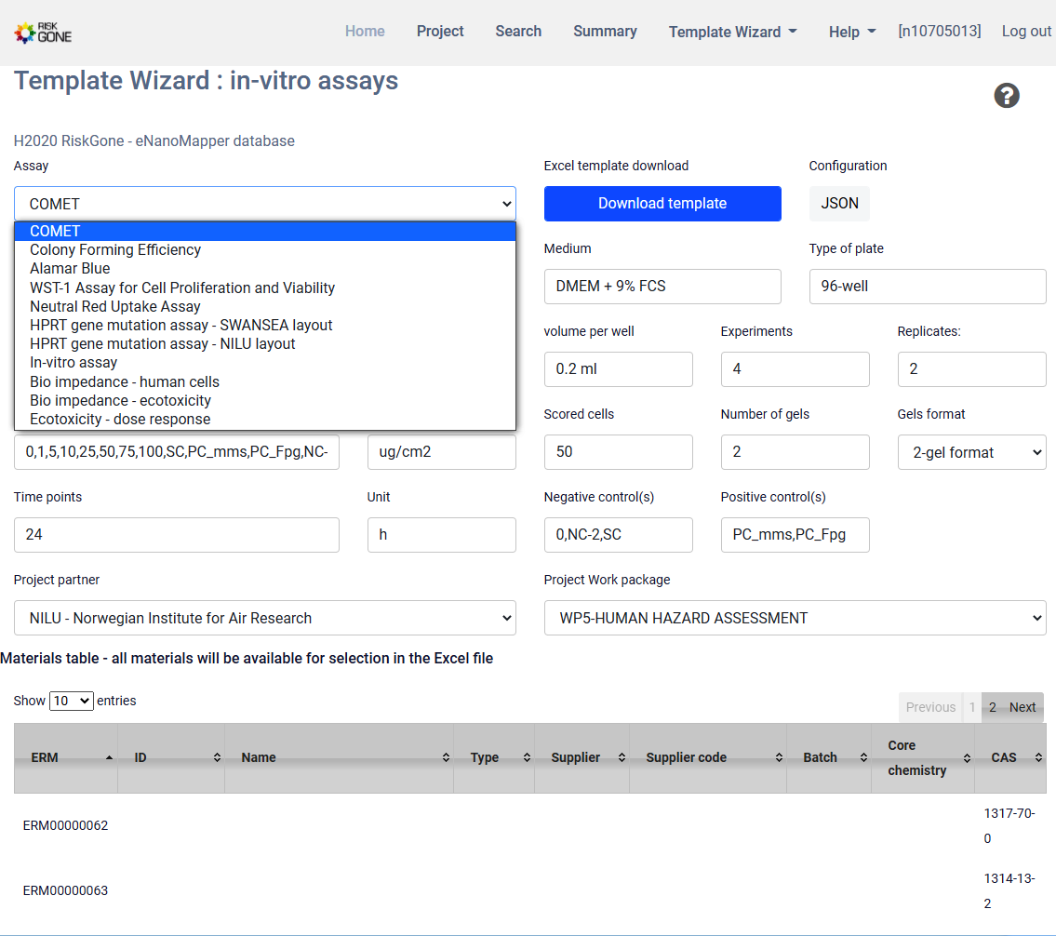Click the RiskGone logo icon

43,33
